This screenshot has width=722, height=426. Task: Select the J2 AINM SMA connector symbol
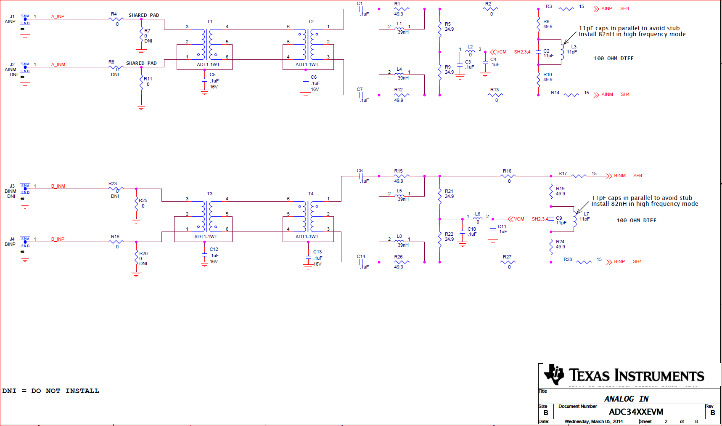[25, 67]
